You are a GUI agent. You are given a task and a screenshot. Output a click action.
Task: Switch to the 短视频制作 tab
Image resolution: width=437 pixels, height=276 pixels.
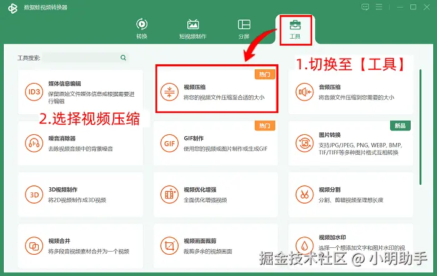[193, 29]
